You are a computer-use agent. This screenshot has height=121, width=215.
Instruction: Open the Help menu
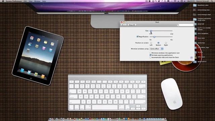44,1
